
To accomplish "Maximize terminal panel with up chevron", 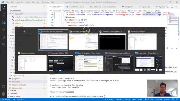I will 172,49.
